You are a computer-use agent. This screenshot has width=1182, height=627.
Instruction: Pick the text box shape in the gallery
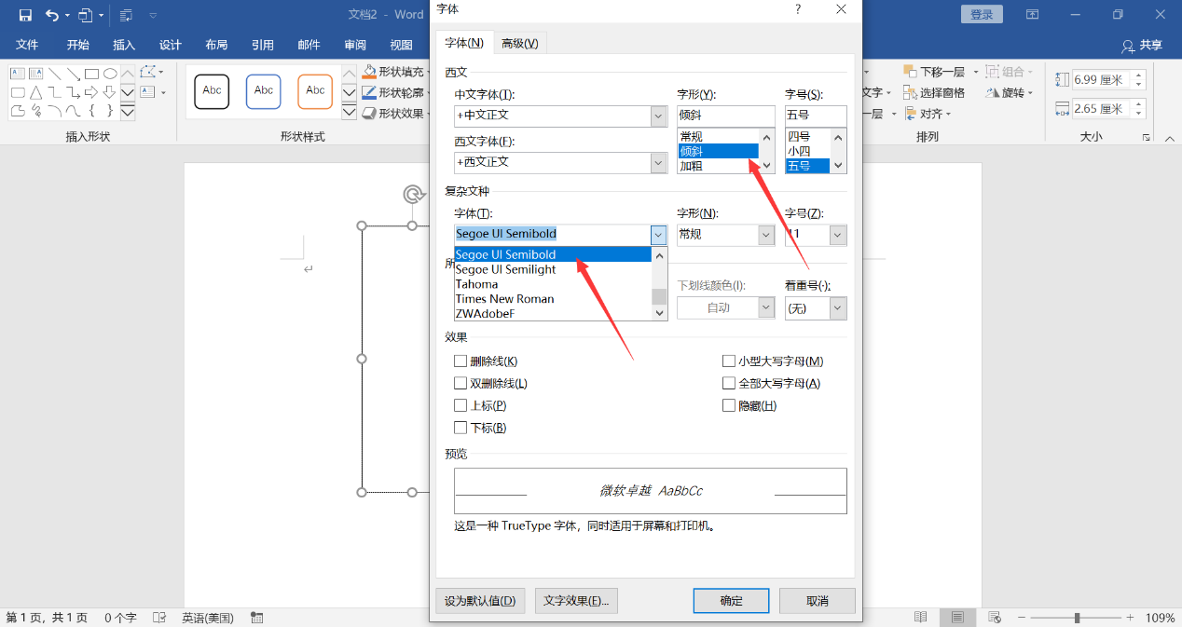[18, 74]
